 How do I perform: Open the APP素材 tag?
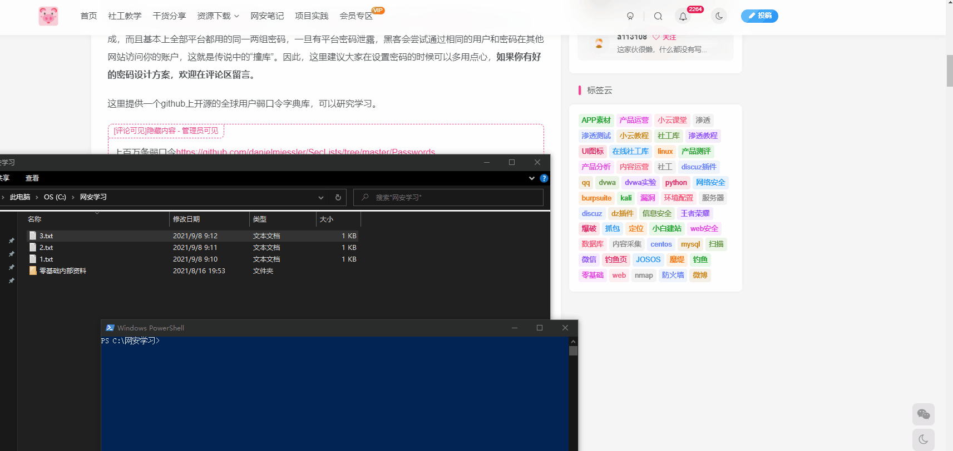click(x=596, y=120)
